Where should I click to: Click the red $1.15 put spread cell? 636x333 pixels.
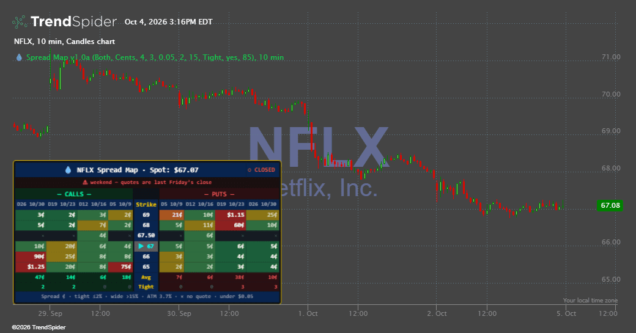pyautogui.click(x=231, y=215)
